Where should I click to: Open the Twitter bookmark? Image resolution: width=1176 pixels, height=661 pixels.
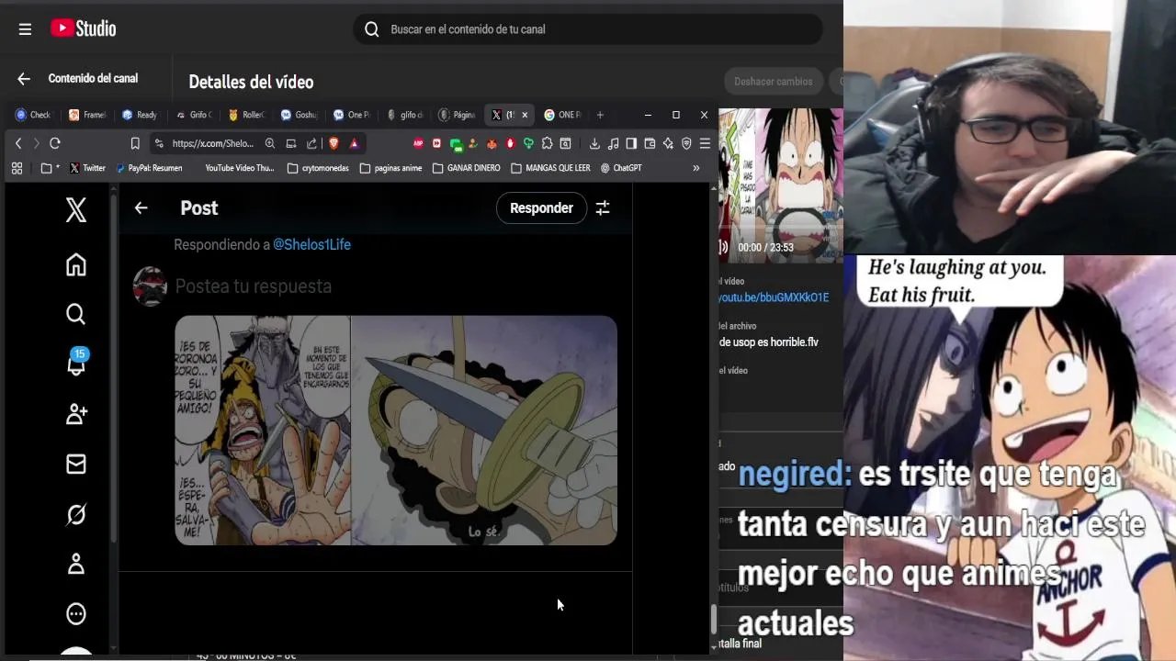coord(87,168)
